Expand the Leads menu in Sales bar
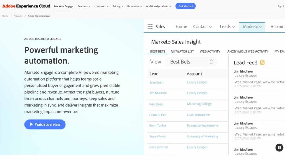Screen dimensions: 285x160 (x=227, y=26)
